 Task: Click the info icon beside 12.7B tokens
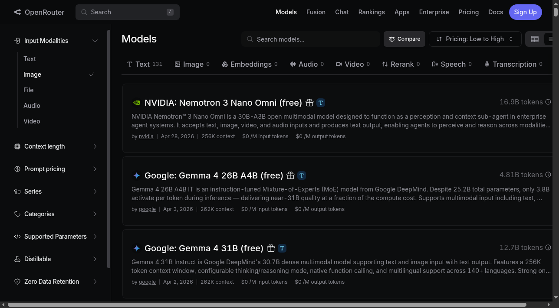point(548,247)
